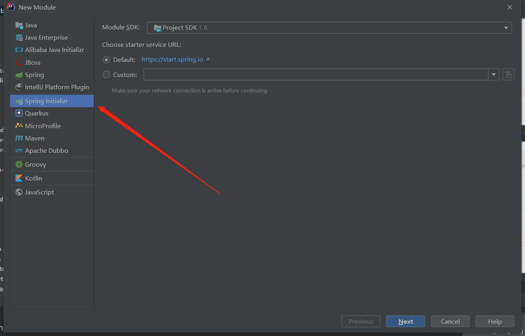Click the Apache Dubbo icon
This screenshot has height=336, width=525.
[x=19, y=151]
